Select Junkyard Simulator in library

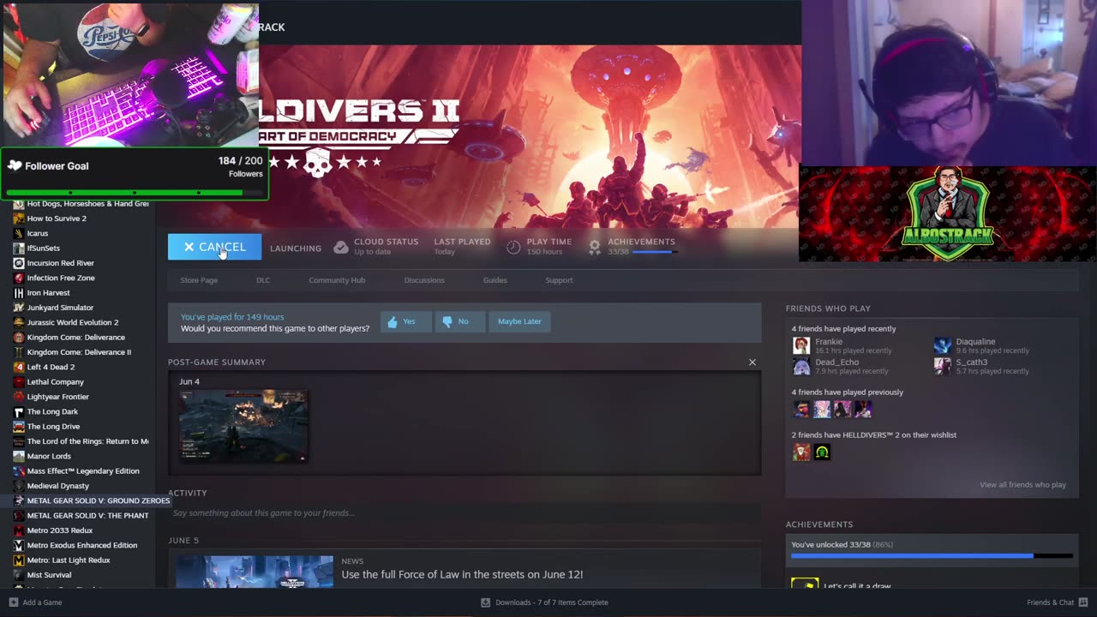[x=60, y=308]
